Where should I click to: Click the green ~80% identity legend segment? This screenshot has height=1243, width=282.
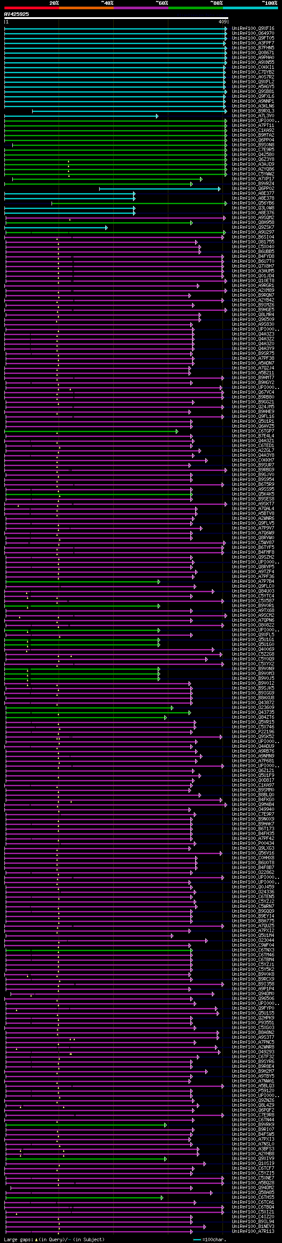[x=196, y=8]
